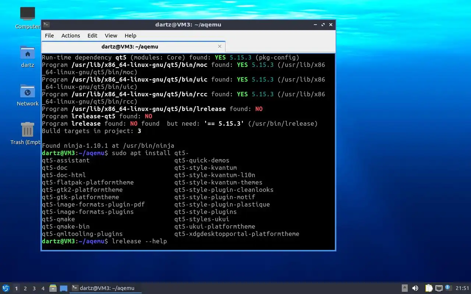The image size is (471, 294).
Task: Open the Help menu
Action: pos(131,36)
